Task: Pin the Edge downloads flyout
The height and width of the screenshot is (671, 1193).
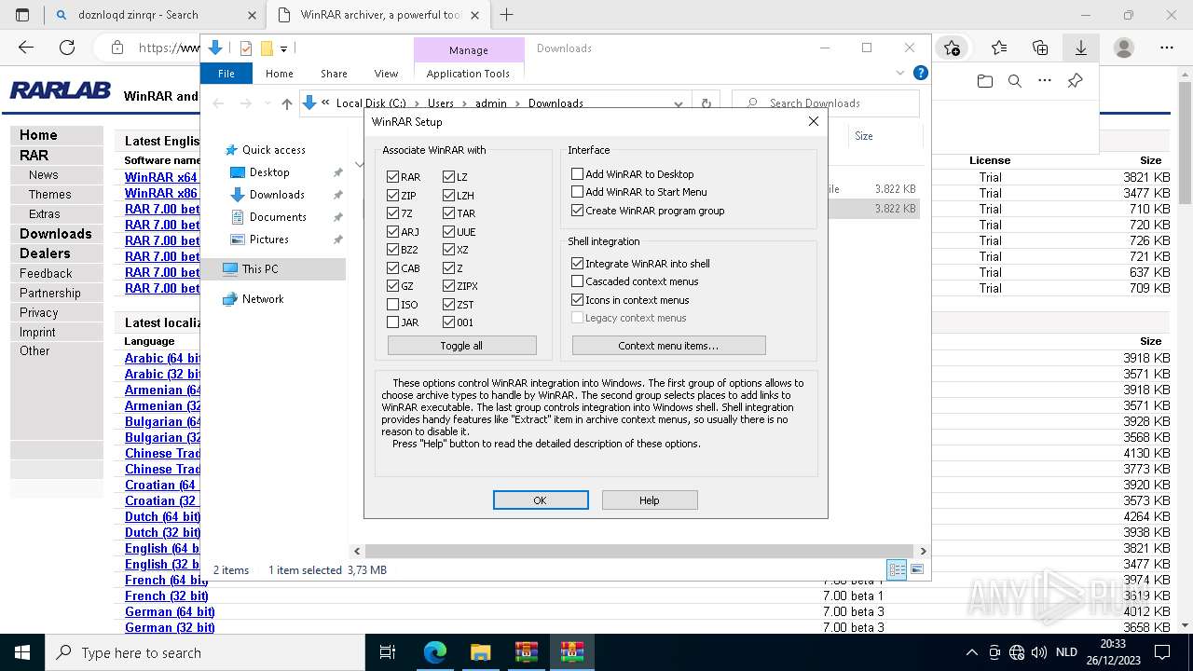Action: 1075,82
